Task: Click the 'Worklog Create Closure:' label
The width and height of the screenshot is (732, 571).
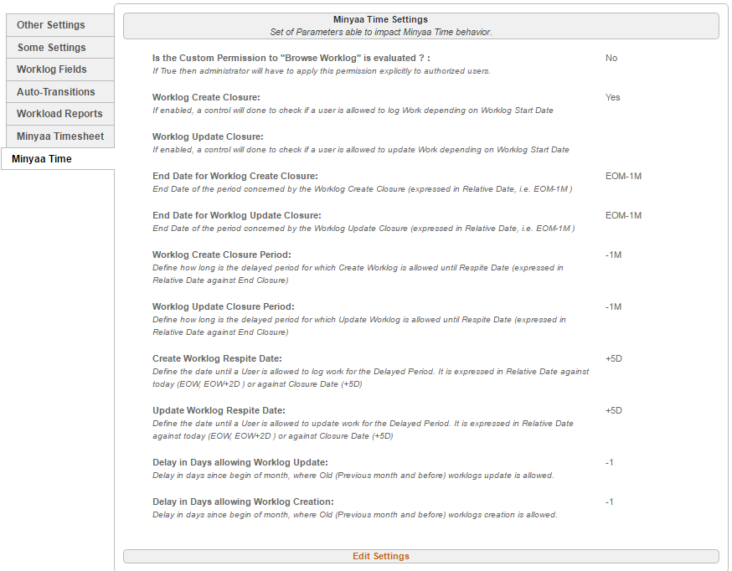Action: pyautogui.click(x=206, y=97)
